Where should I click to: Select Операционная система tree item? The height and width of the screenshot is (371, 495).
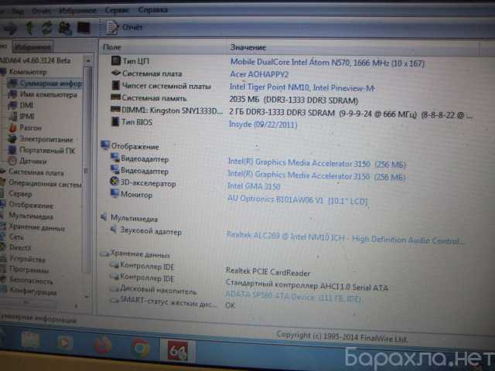[45, 183]
